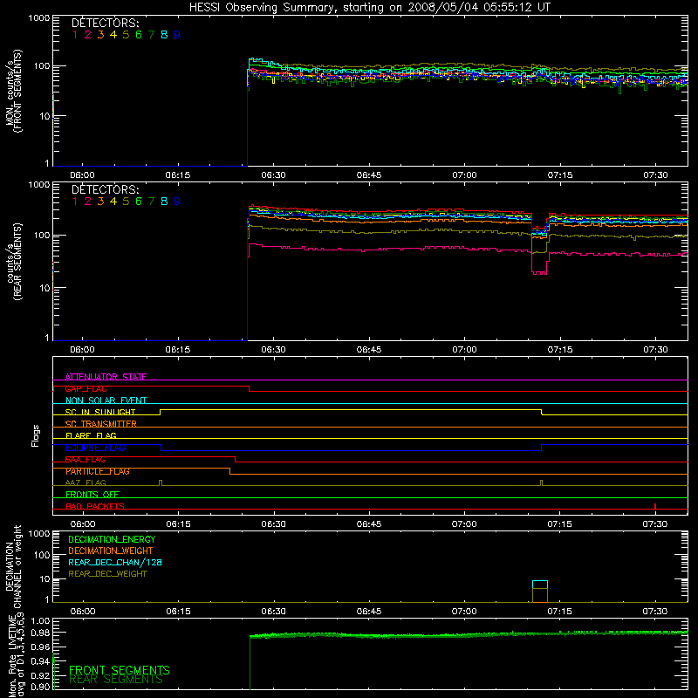Image resolution: width=698 pixels, height=698 pixels.
Task: Select detector 6 in rear segments legend
Action: (x=139, y=202)
